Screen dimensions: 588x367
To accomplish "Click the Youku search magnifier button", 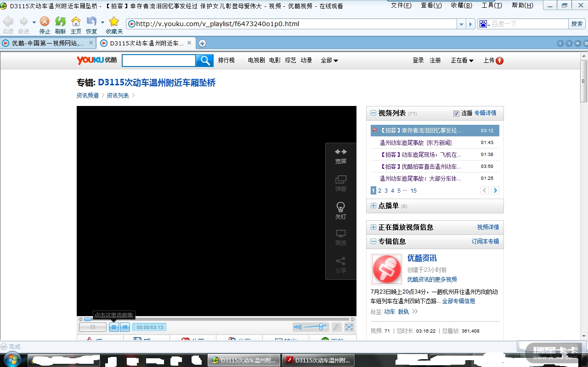I will [x=204, y=61].
